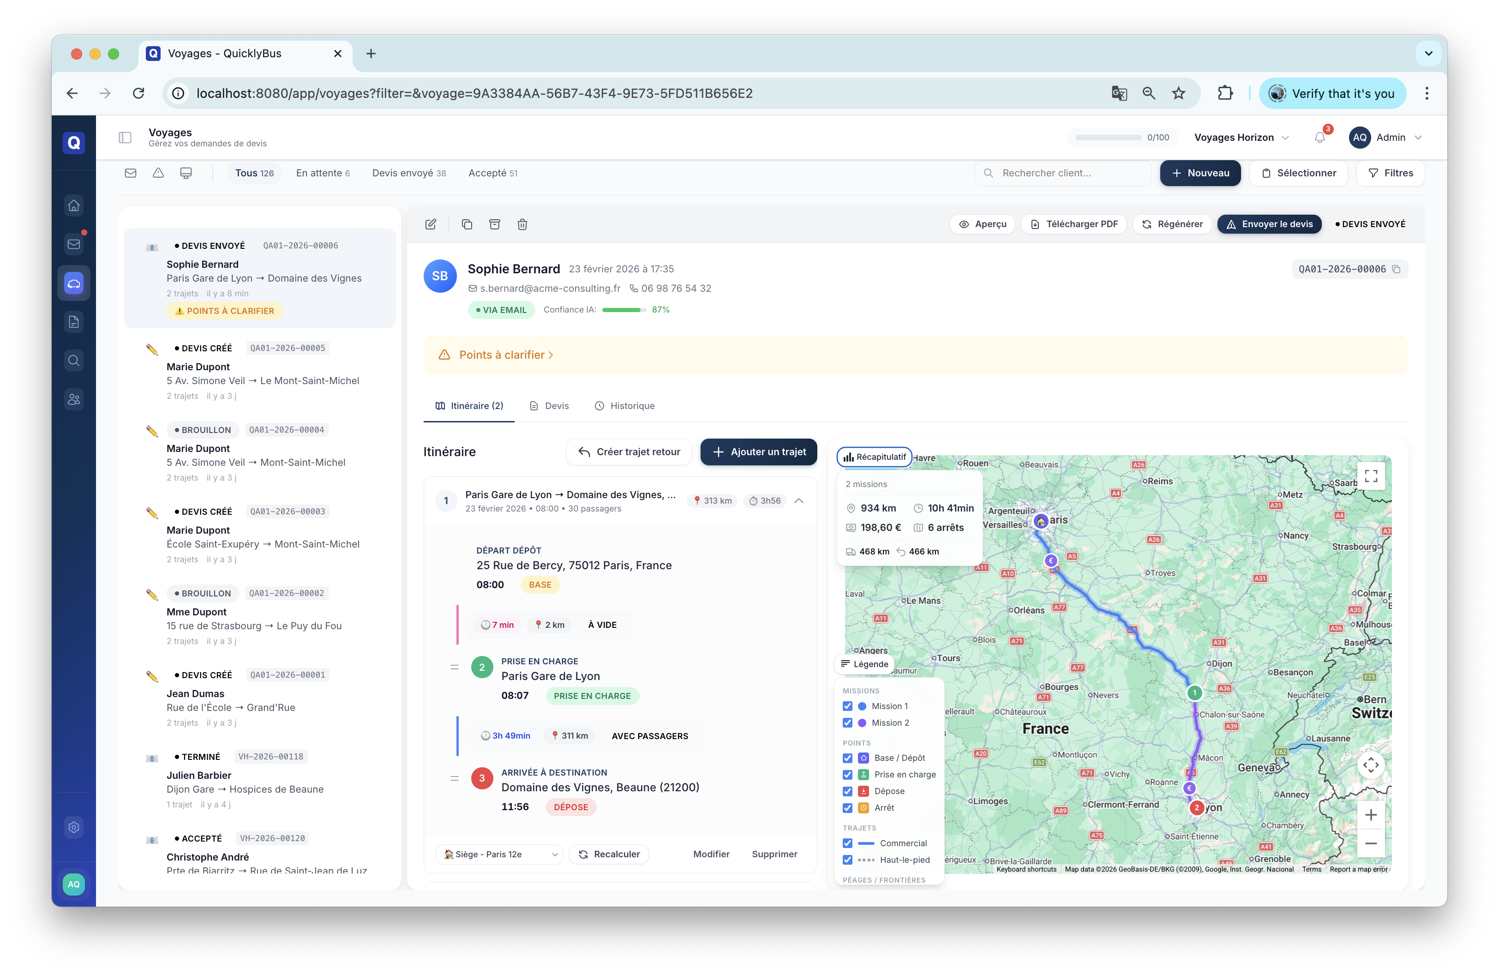
Task: Open settings gear in sidebar
Action: pyautogui.click(x=74, y=827)
